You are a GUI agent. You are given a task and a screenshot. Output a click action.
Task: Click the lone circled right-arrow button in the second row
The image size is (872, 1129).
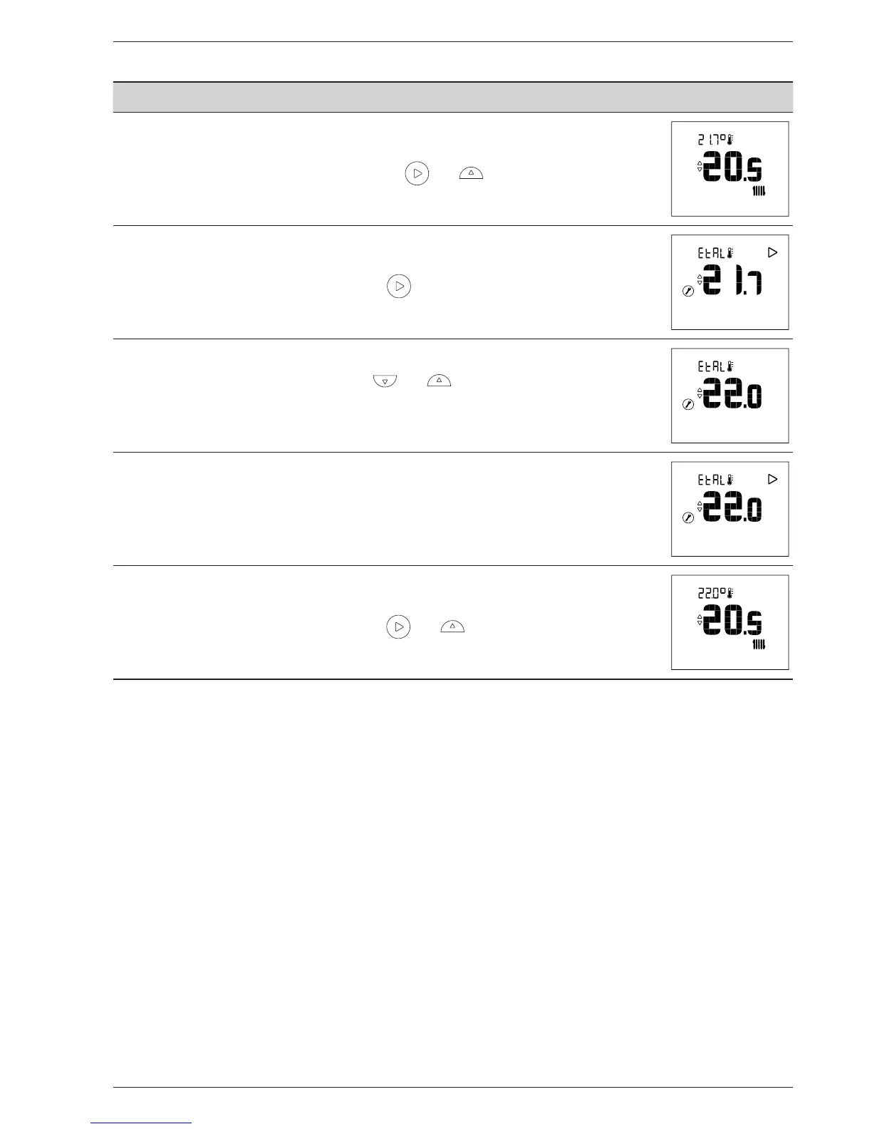(x=399, y=287)
